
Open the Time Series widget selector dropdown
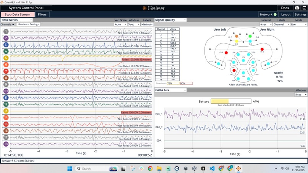(x=16, y=20)
